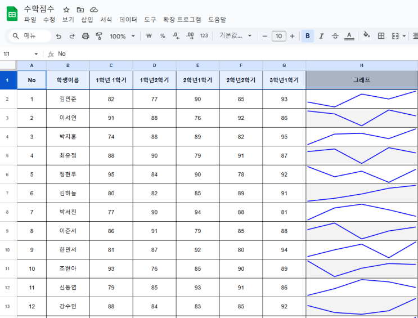Click the formula bar containing No
Viewport: 418px width, 318px height.
[x=235, y=54]
